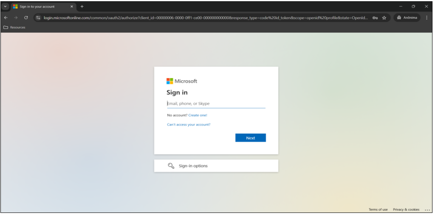Close the 'Sign in to your account' tab
Viewport: 435px width, 215px height.
(x=71, y=6)
